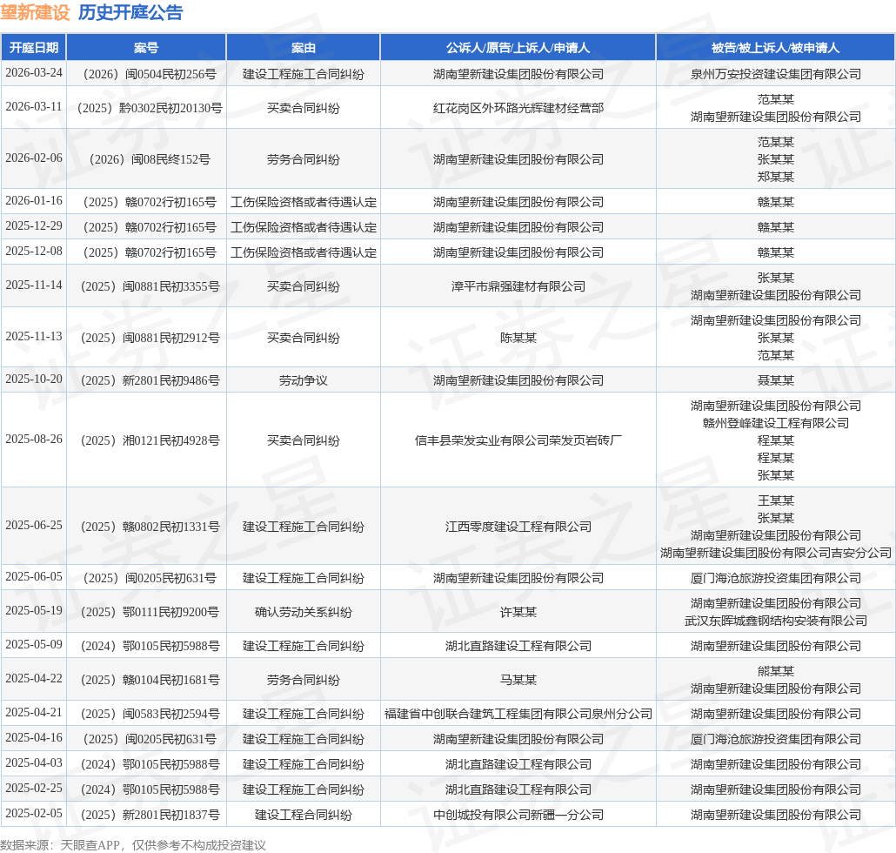This screenshot has width=896, height=853.
Task: Click the date 2026-02-06
Action: [34, 158]
